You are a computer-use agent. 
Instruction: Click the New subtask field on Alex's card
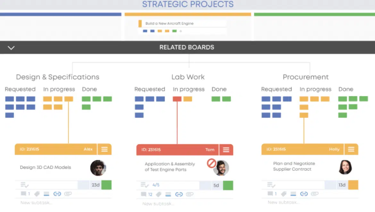(x=36, y=203)
